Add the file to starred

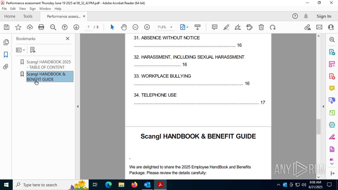18,27
